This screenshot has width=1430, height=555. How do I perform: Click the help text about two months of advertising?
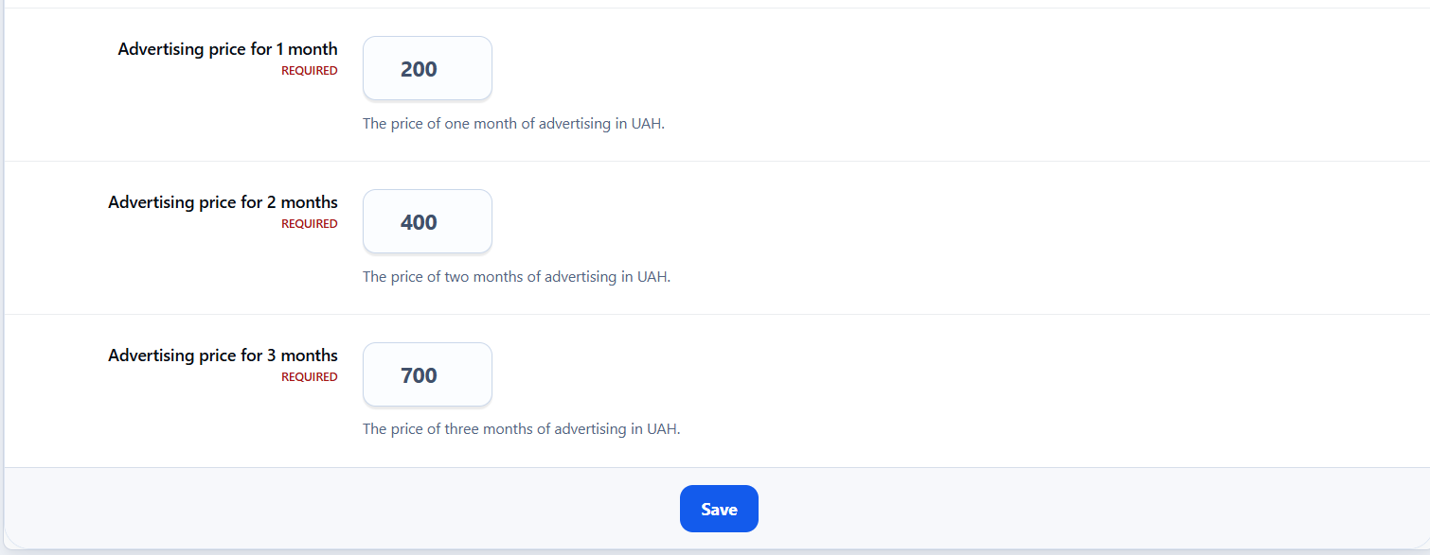coord(516,277)
